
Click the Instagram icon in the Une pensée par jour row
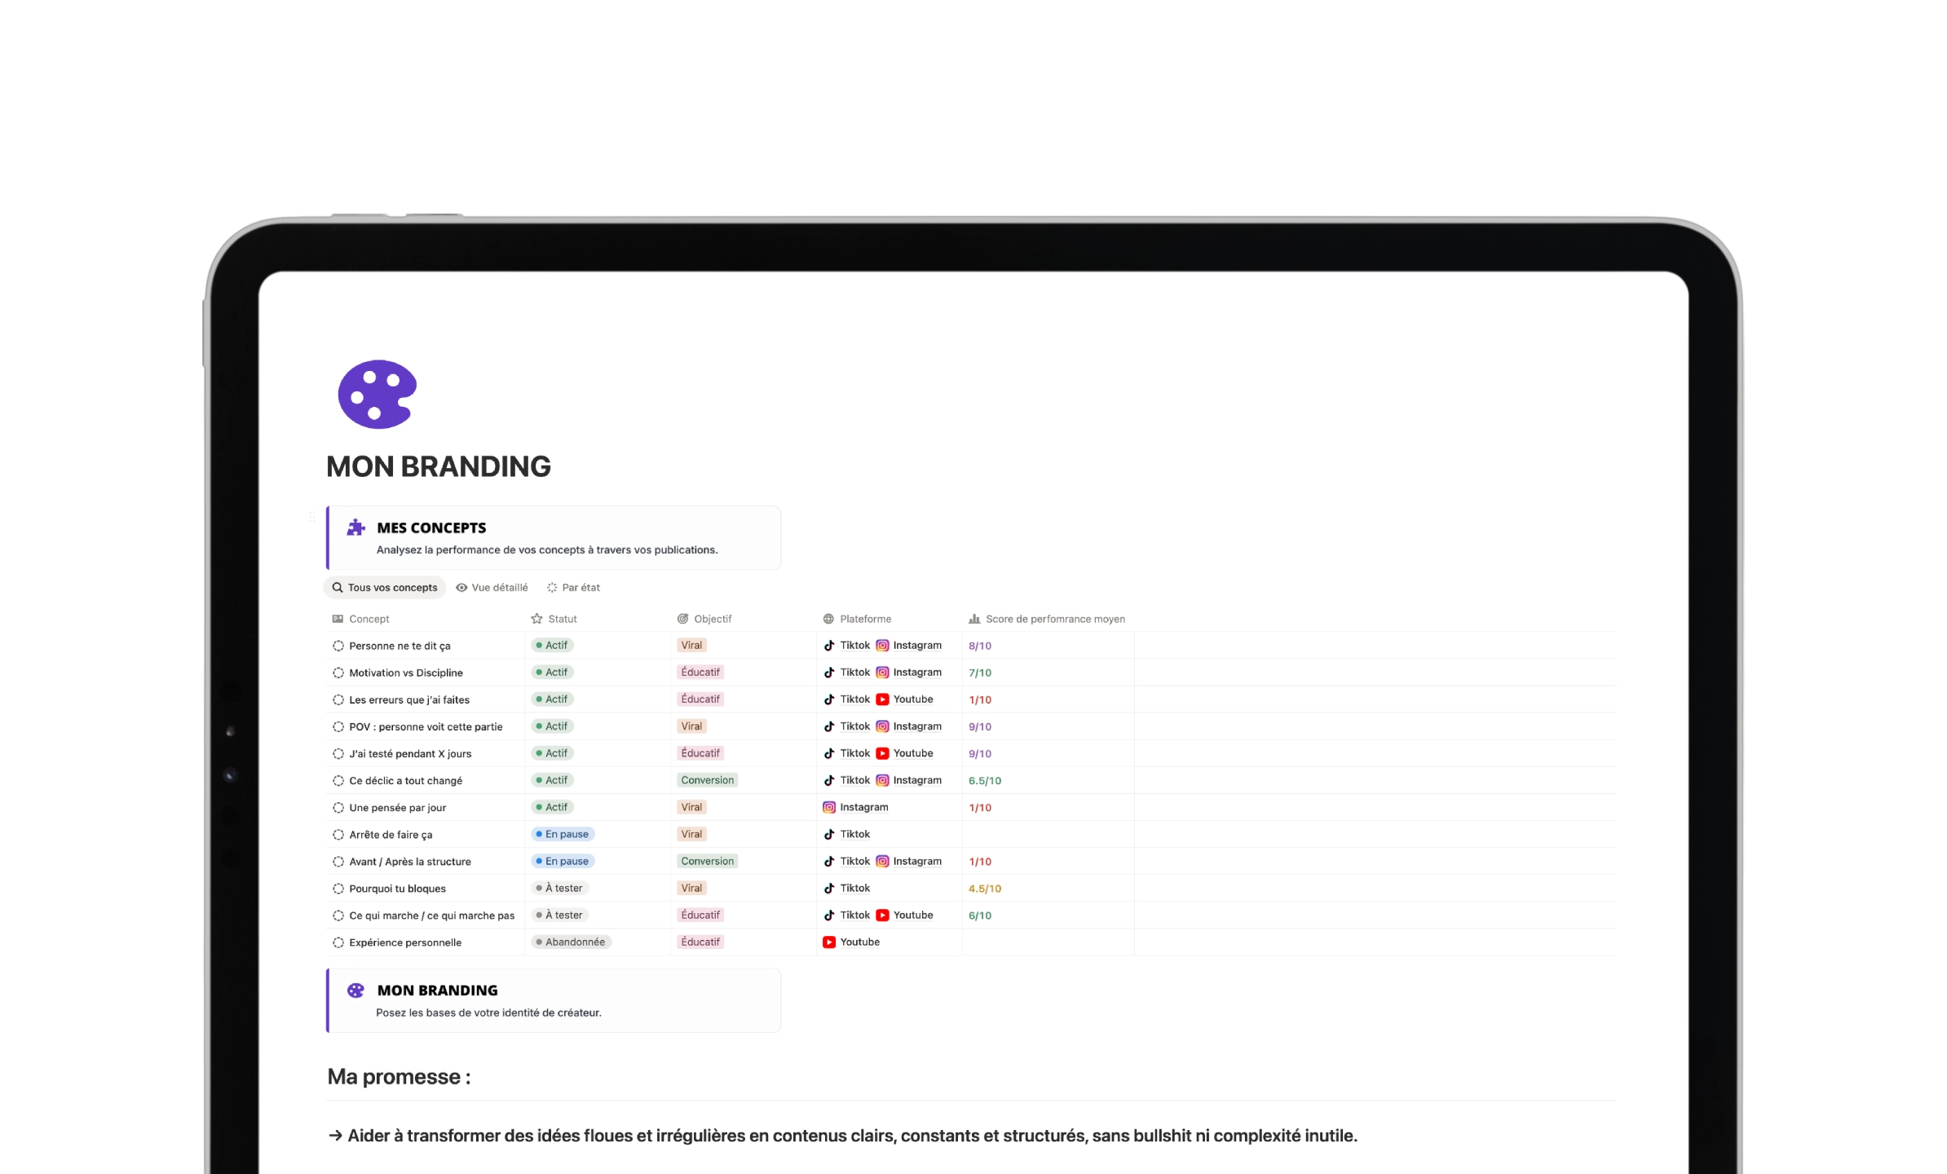(829, 806)
